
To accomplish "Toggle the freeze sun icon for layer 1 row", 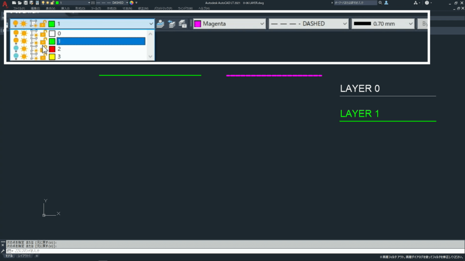I will (x=24, y=41).
